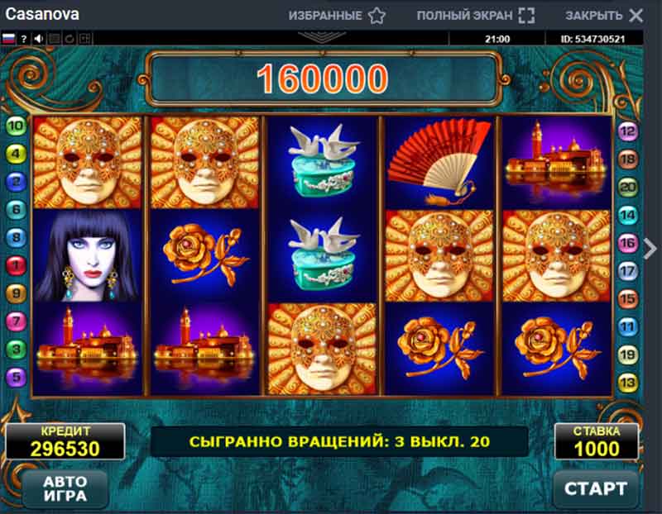
Task: Start a spin with СТАРТ button
Action: point(595,488)
